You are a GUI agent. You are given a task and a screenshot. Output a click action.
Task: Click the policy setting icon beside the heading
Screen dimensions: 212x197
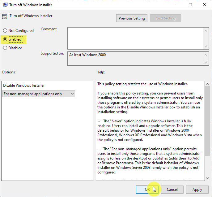[x=5, y=16]
